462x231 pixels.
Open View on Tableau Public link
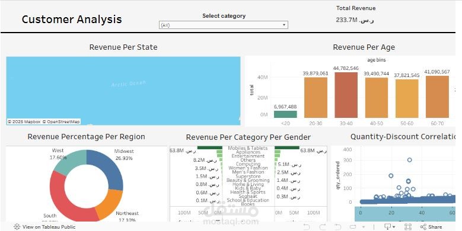point(49,227)
